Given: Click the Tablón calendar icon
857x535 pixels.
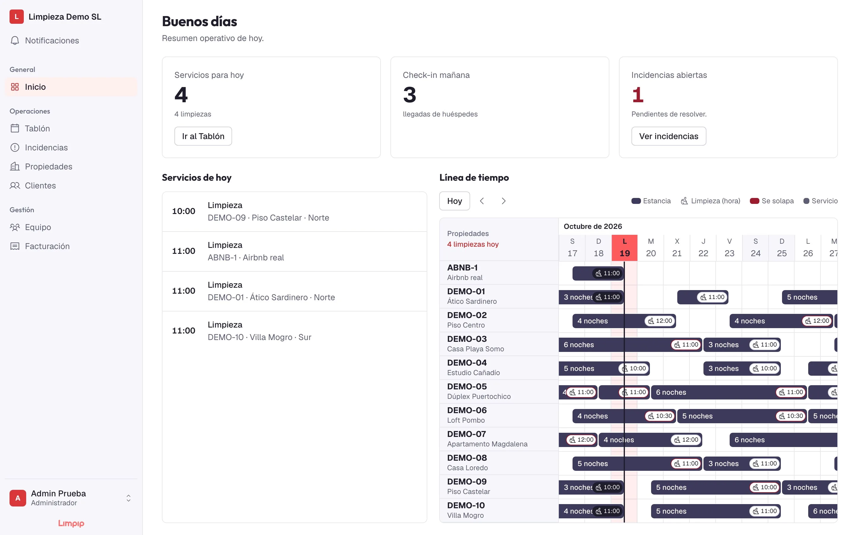Looking at the screenshot, I should [x=15, y=128].
